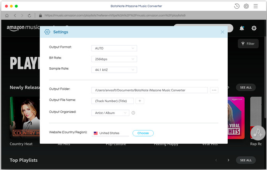Open the Amazon Music settings gear
267x170 pixels.
(x=254, y=28)
